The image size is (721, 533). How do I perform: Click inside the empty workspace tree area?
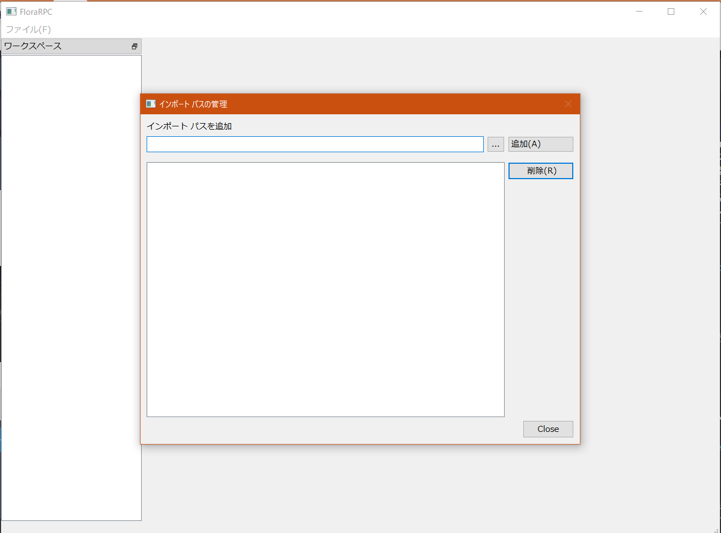point(71,286)
